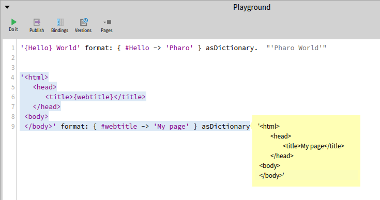Viewport: 380px width, 200px height.
Task: Click </head> on editor line 7
Action: click(47, 107)
